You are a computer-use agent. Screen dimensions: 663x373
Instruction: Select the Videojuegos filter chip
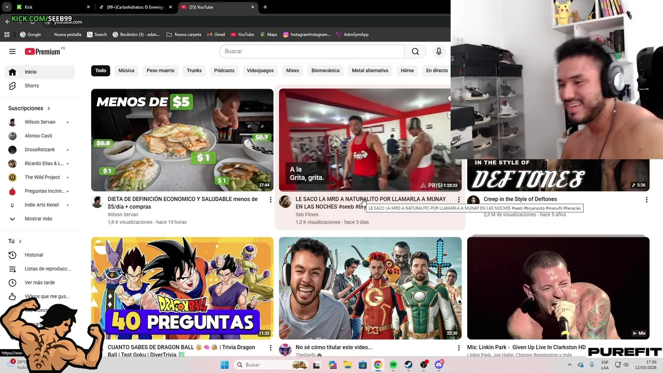[260, 70]
